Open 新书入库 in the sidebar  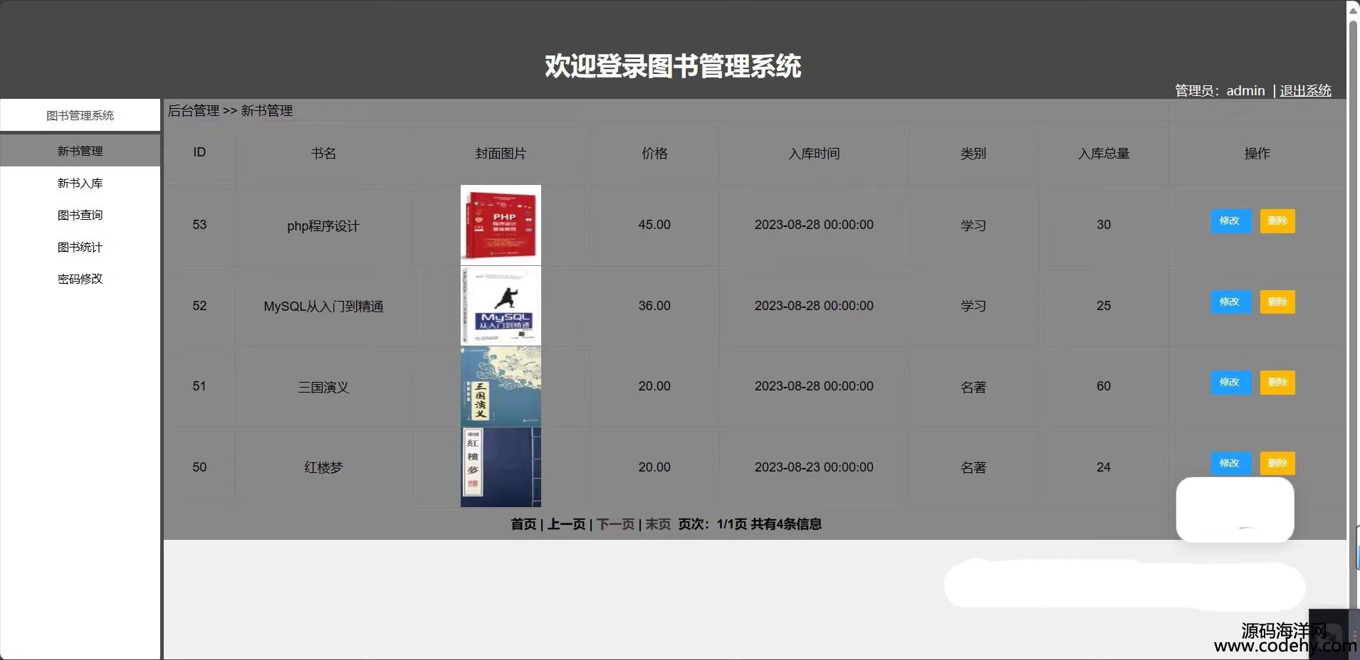pyautogui.click(x=80, y=183)
